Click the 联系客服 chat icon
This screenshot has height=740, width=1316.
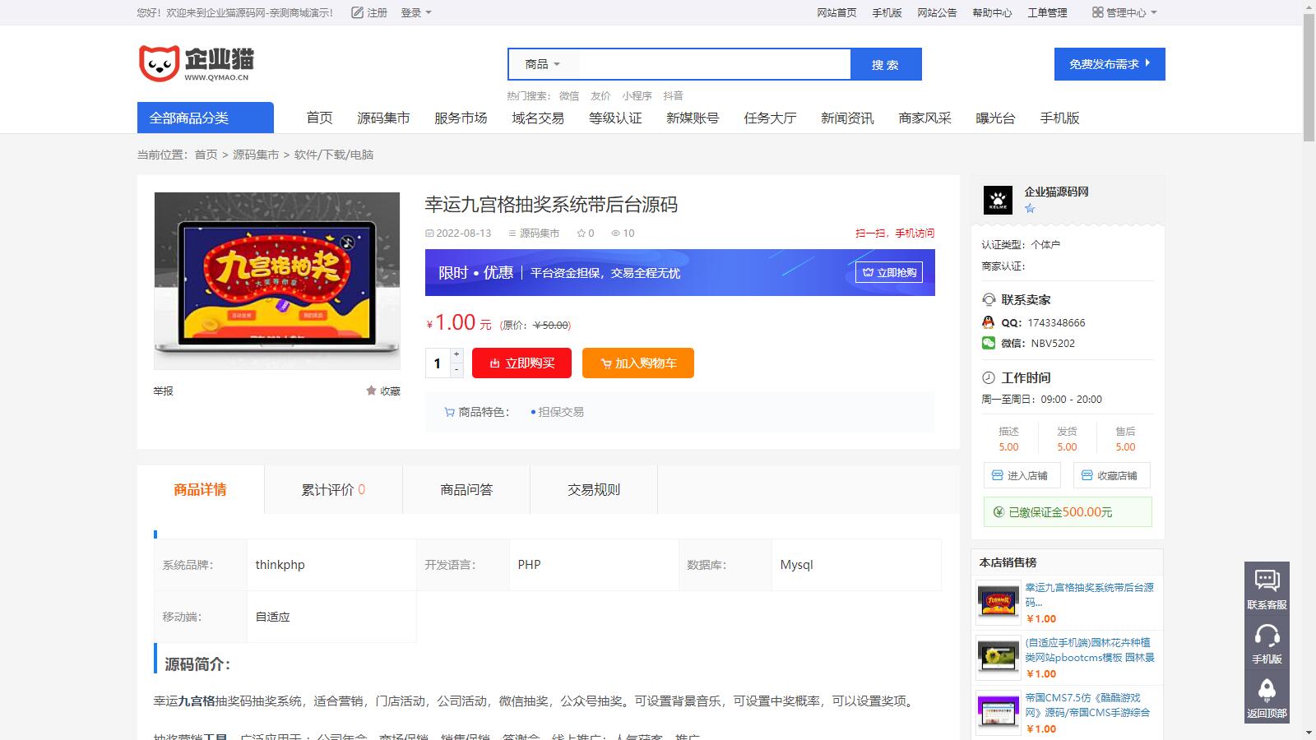pos(1267,580)
